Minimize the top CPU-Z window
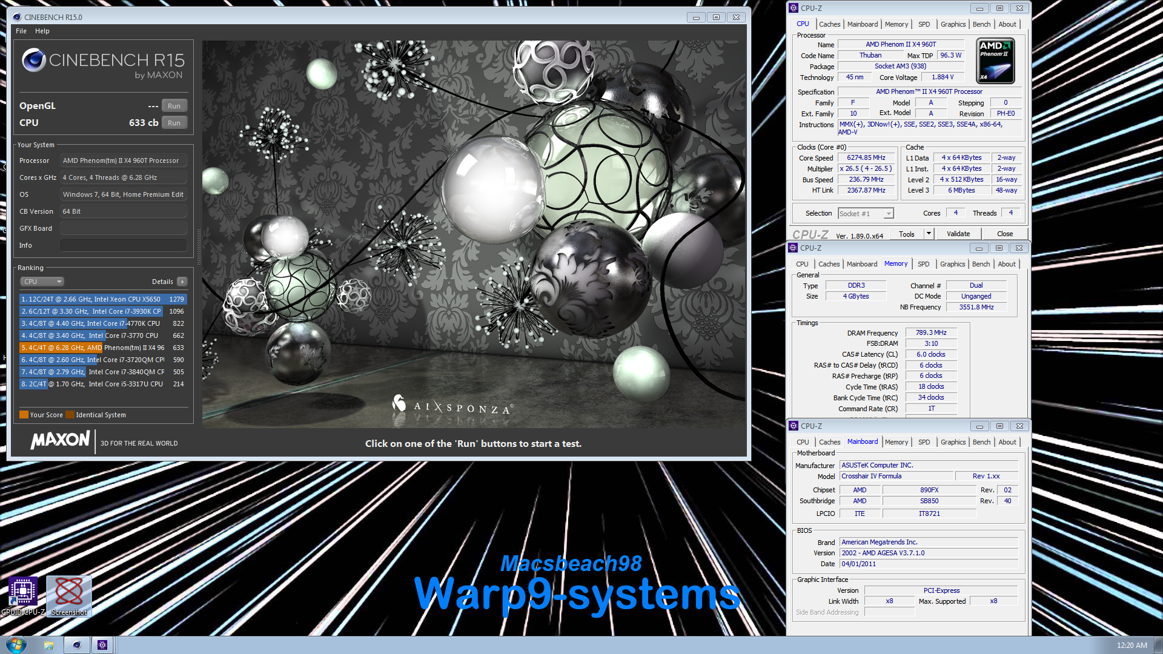The image size is (1163, 654). click(x=979, y=8)
